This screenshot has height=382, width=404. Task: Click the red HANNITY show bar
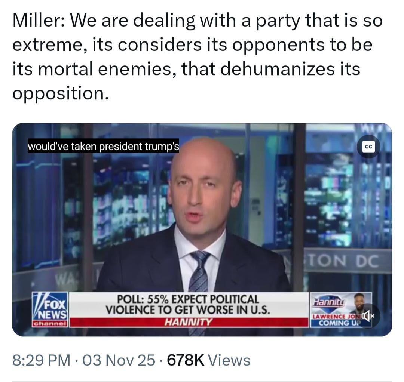pyautogui.click(x=189, y=322)
